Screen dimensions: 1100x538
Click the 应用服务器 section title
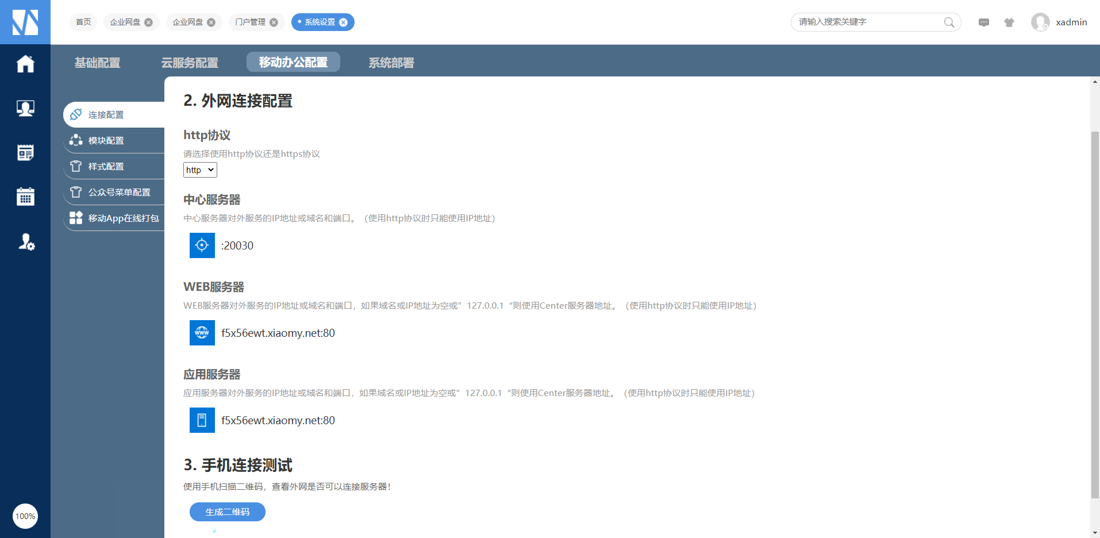pos(212,374)
